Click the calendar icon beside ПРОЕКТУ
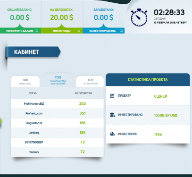192x177 pixels. point(112,95)
